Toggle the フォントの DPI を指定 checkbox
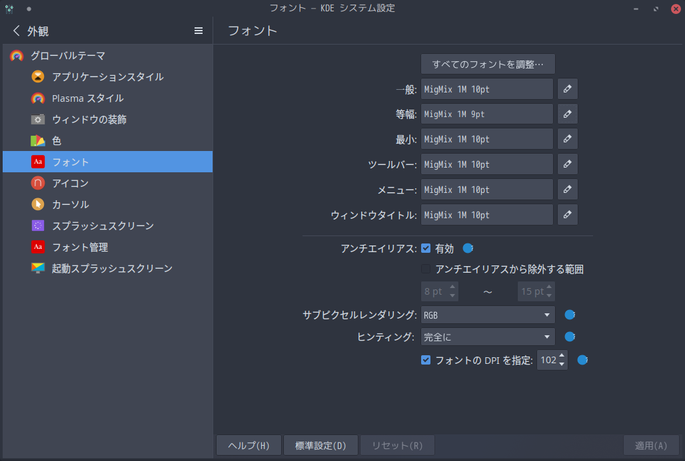 pyautogui.click(x=426, y=360)
